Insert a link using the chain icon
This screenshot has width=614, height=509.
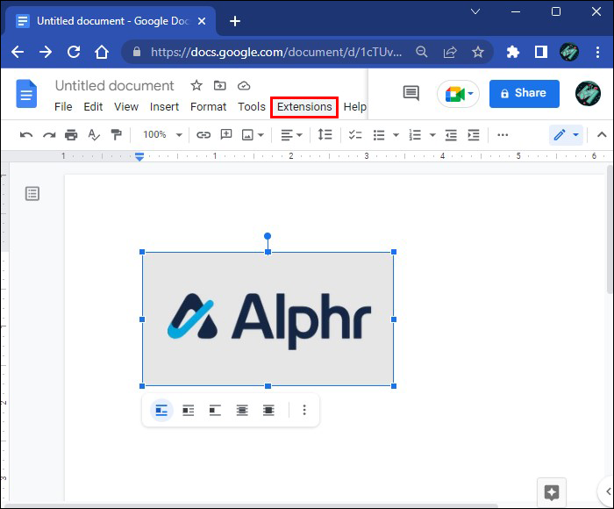[203, 135]
